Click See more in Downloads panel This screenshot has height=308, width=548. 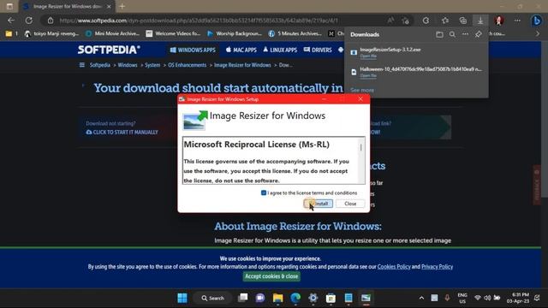(362, 90)
